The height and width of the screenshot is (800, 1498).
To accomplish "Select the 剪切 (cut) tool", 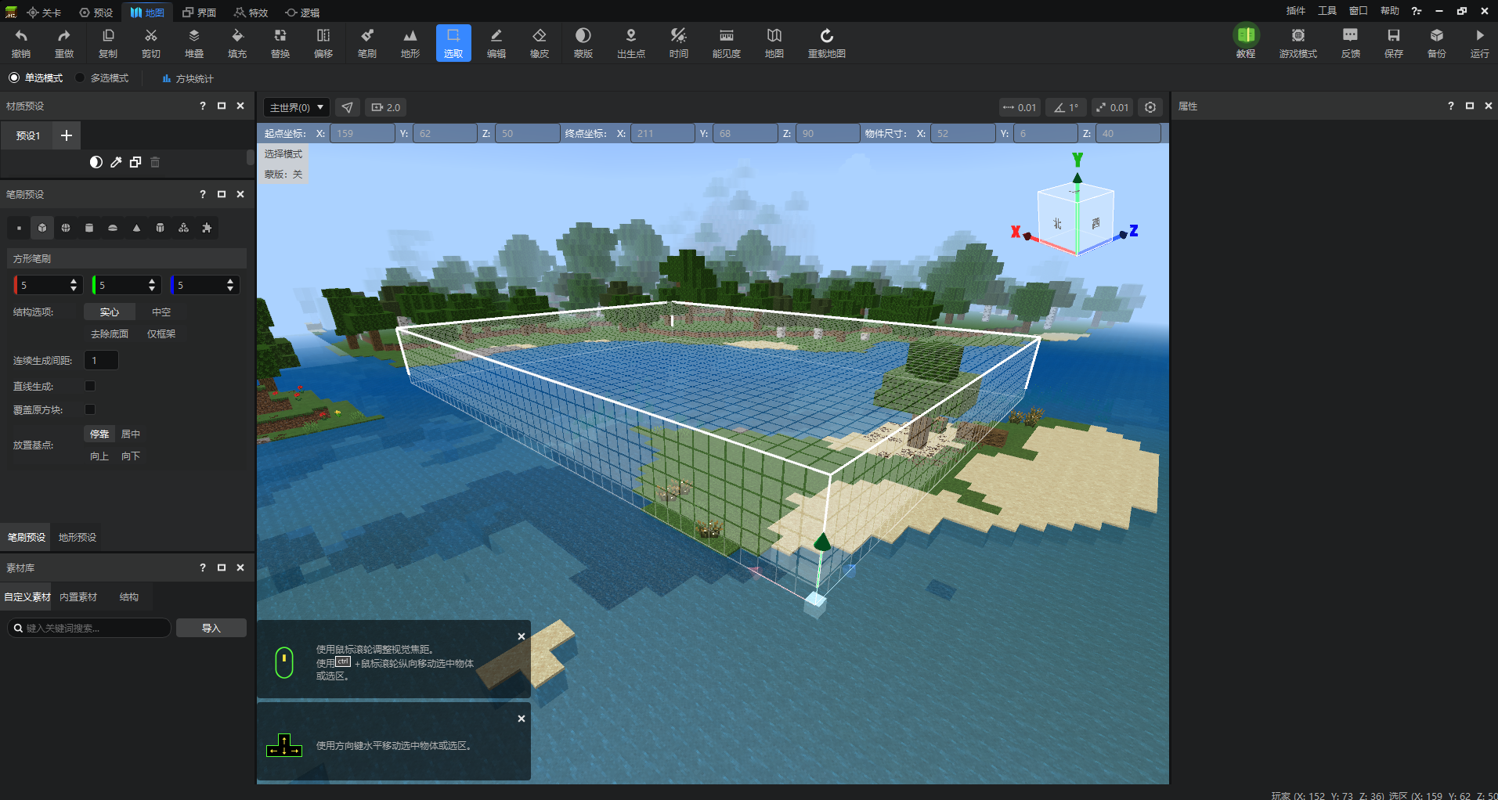I will click(x=151, y=43).
